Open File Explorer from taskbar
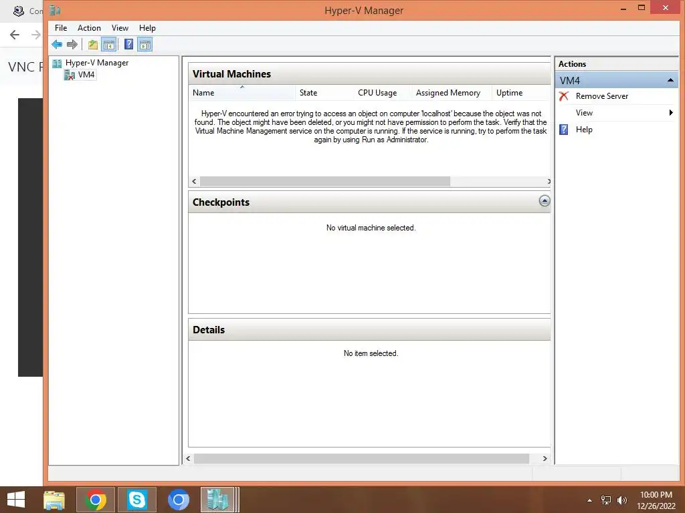 54,500
